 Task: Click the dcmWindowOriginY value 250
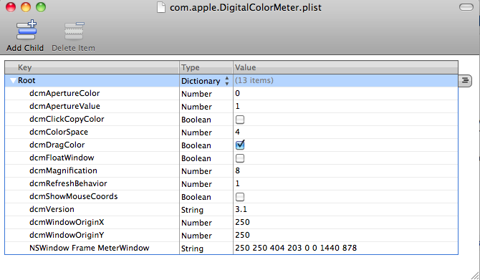coord(242,235)
